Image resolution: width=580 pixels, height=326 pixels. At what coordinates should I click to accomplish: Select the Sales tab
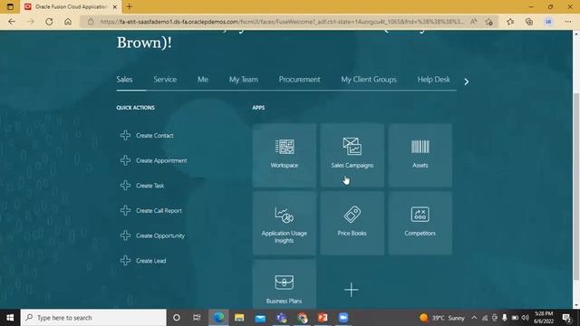point(124,80)
